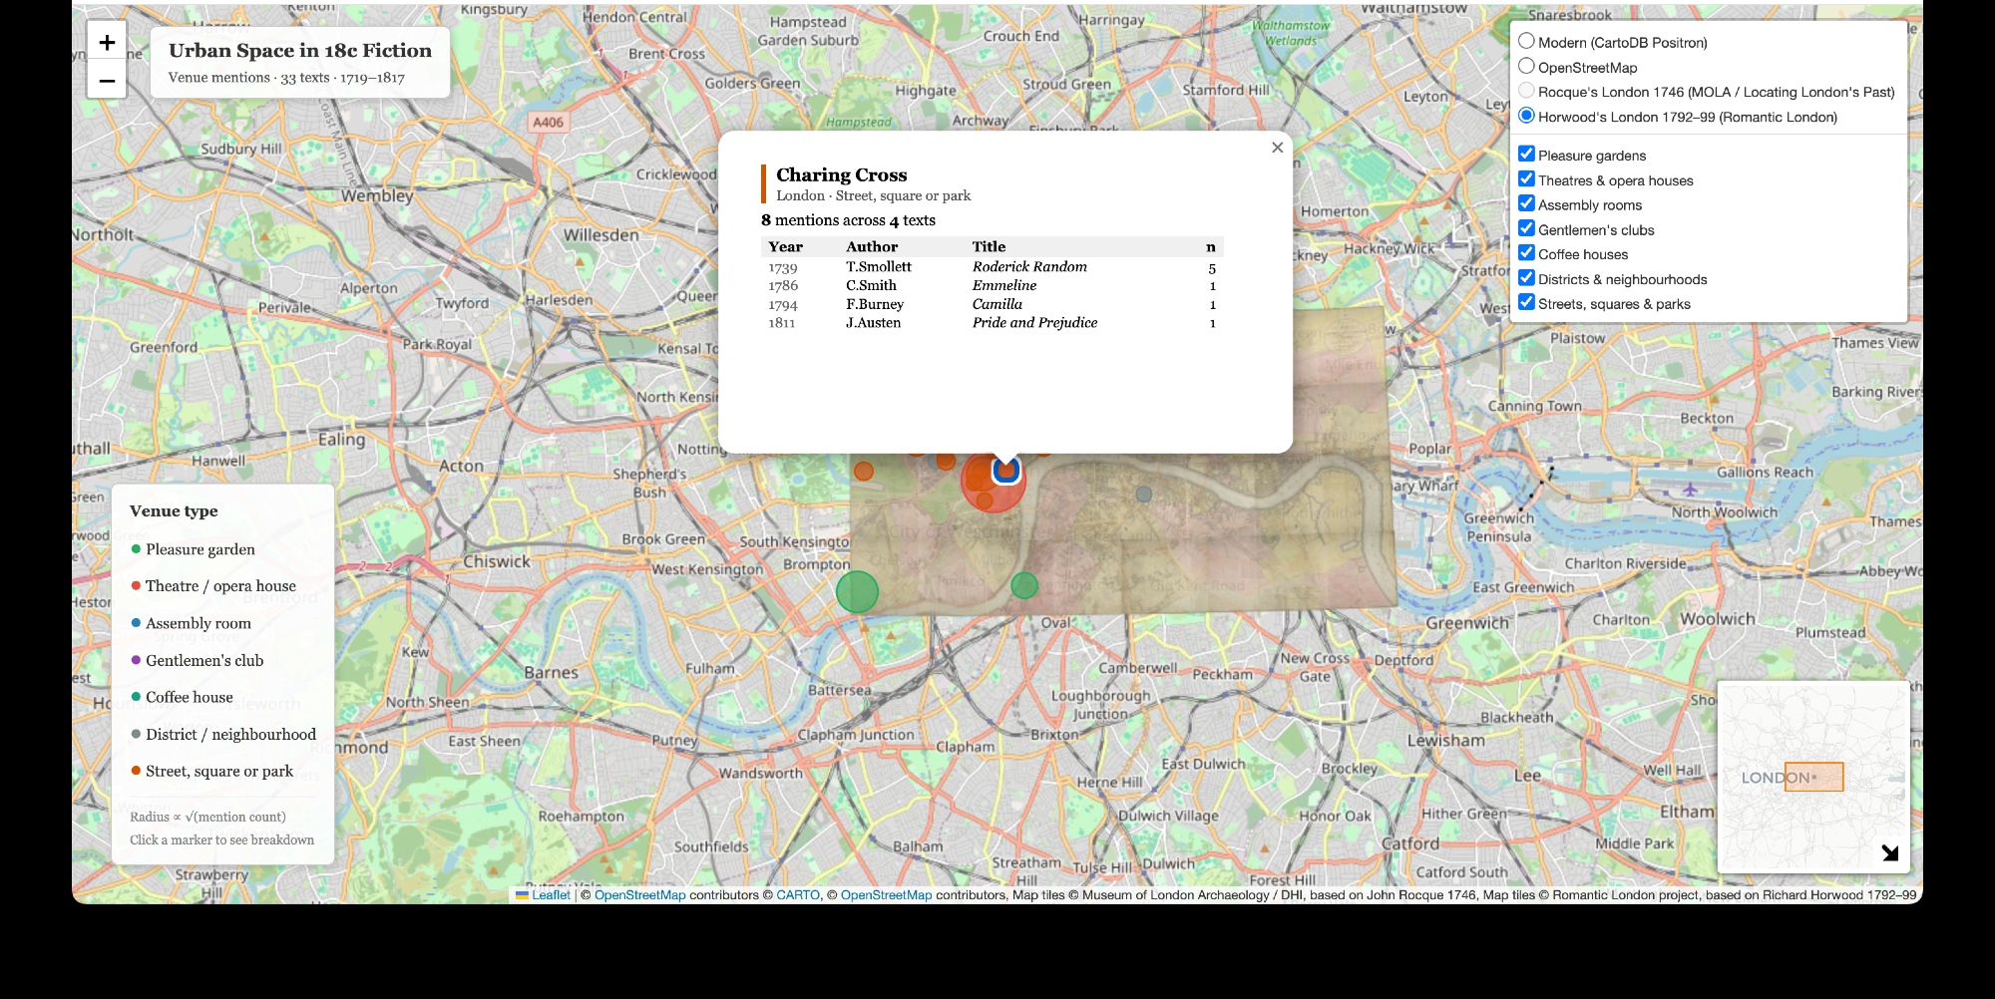The width and height of the screenshot is (1995, 999).
Task: Toggle Streets, squares & parks checkbox
Action: point(1526,303)
